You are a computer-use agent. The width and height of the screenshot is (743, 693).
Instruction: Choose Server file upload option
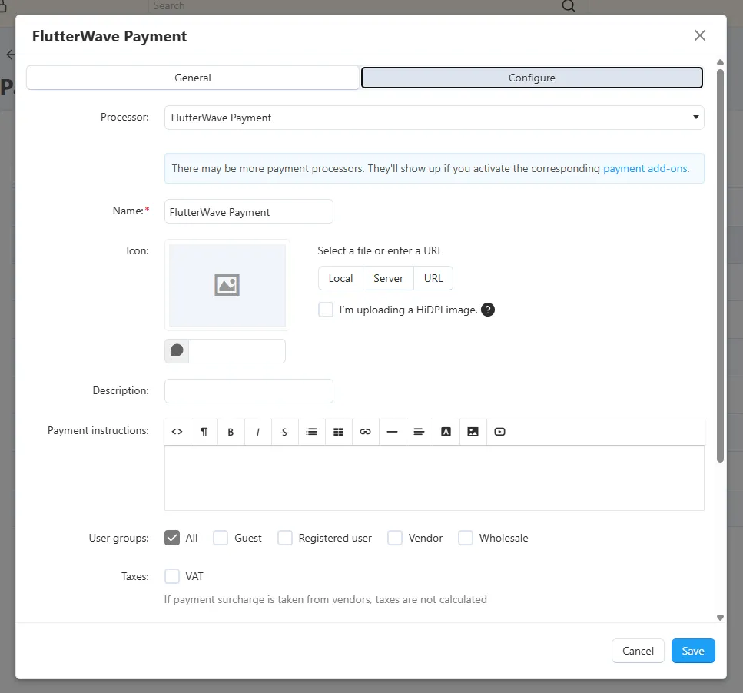coord(388,278)
